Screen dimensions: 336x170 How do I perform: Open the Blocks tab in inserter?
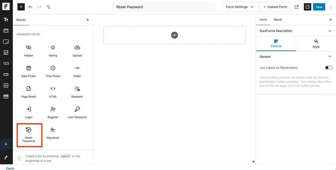pos(21,20)
